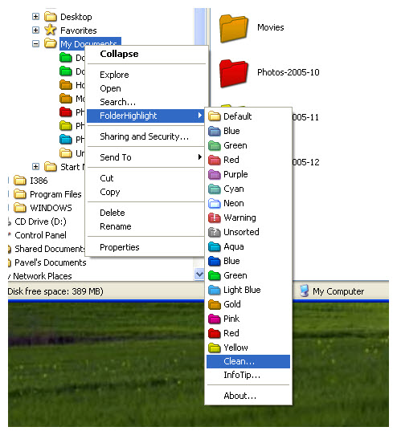Expand the Desktop tree node
Screen dimensions: 397x435
35,17
